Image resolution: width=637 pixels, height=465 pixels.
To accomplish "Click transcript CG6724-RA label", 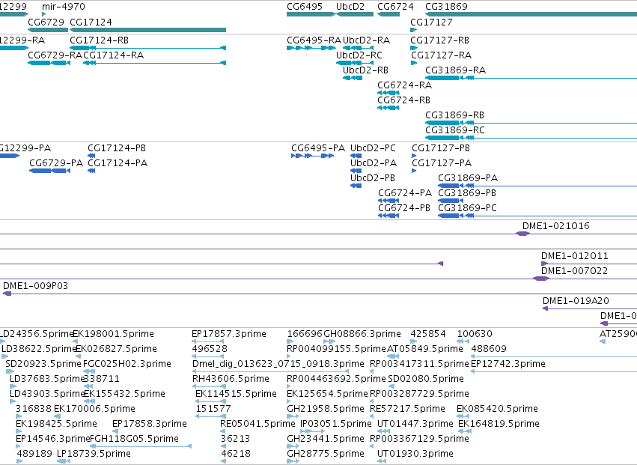I will (405, 85).
